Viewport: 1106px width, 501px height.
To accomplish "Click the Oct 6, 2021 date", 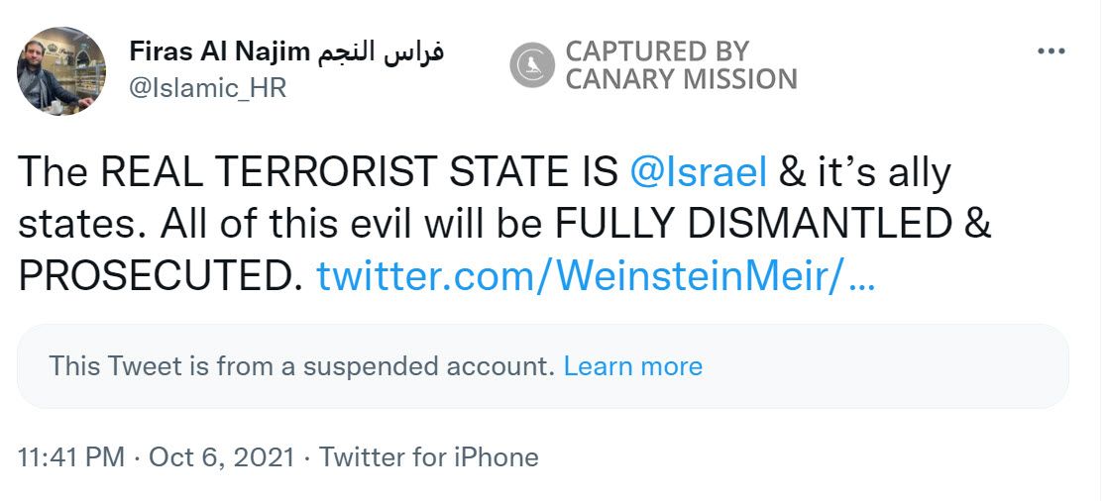I will pos(222,457).
